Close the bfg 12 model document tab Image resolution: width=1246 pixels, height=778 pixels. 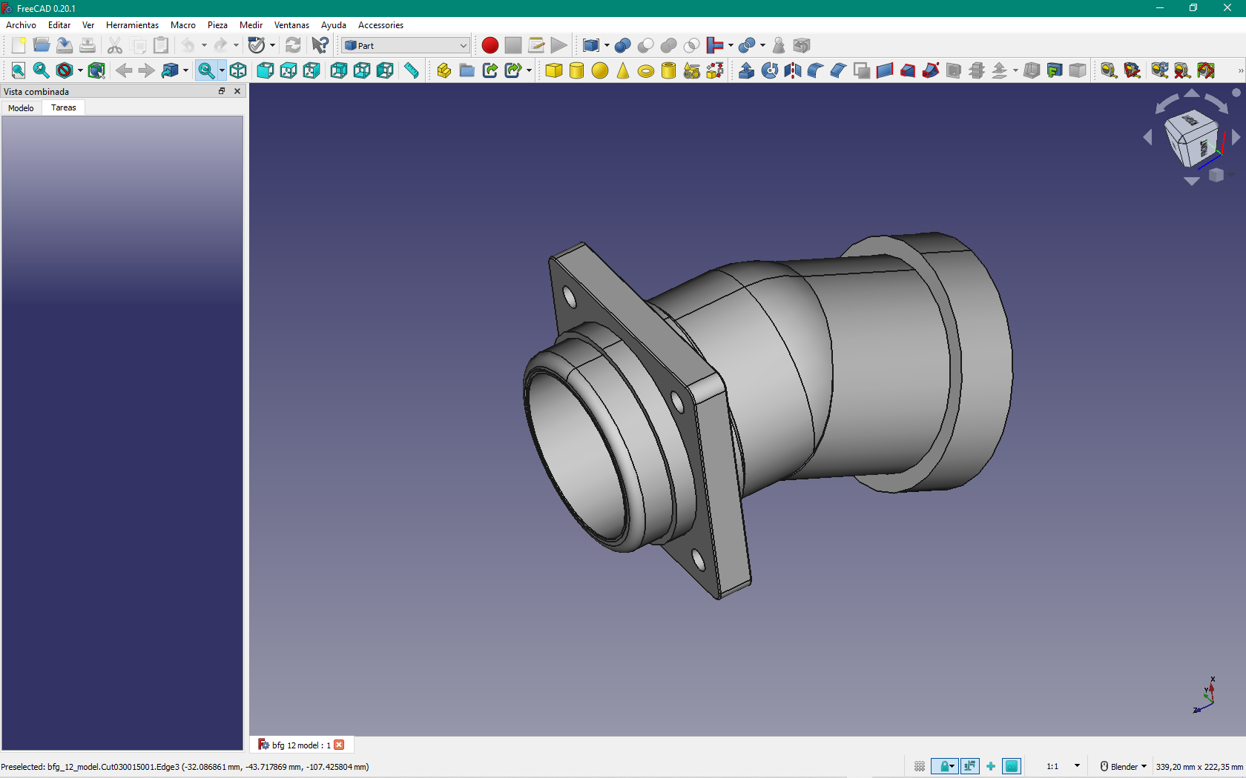click(x=339, y=745)
